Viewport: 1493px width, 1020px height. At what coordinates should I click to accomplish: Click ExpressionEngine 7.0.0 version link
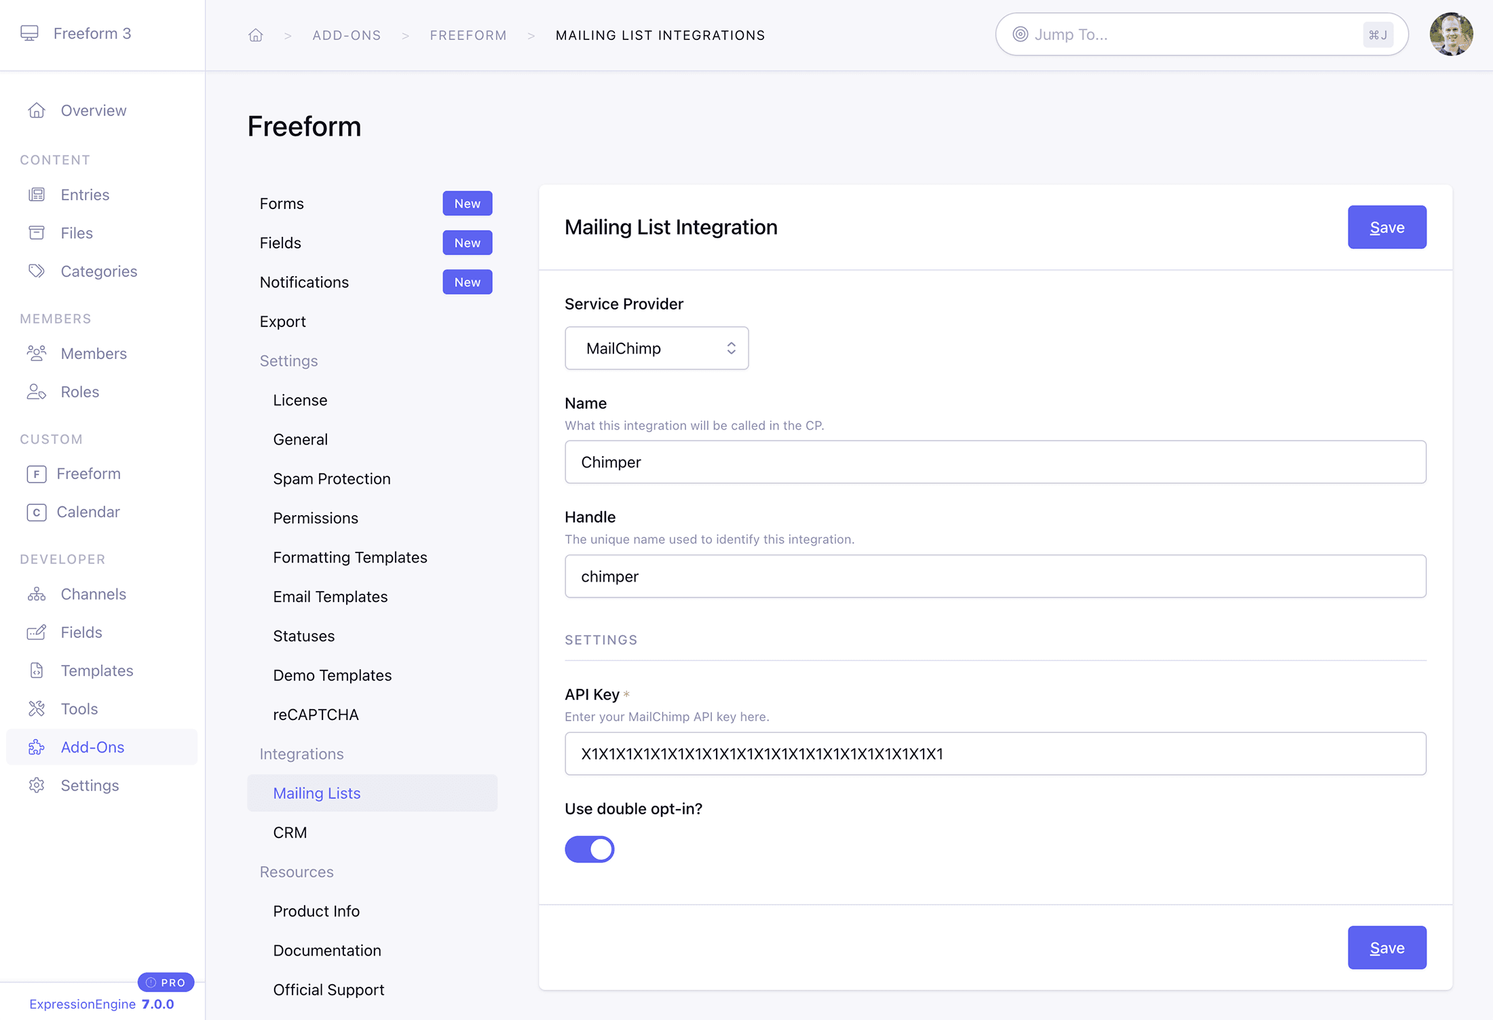(x=101, y=1004)
